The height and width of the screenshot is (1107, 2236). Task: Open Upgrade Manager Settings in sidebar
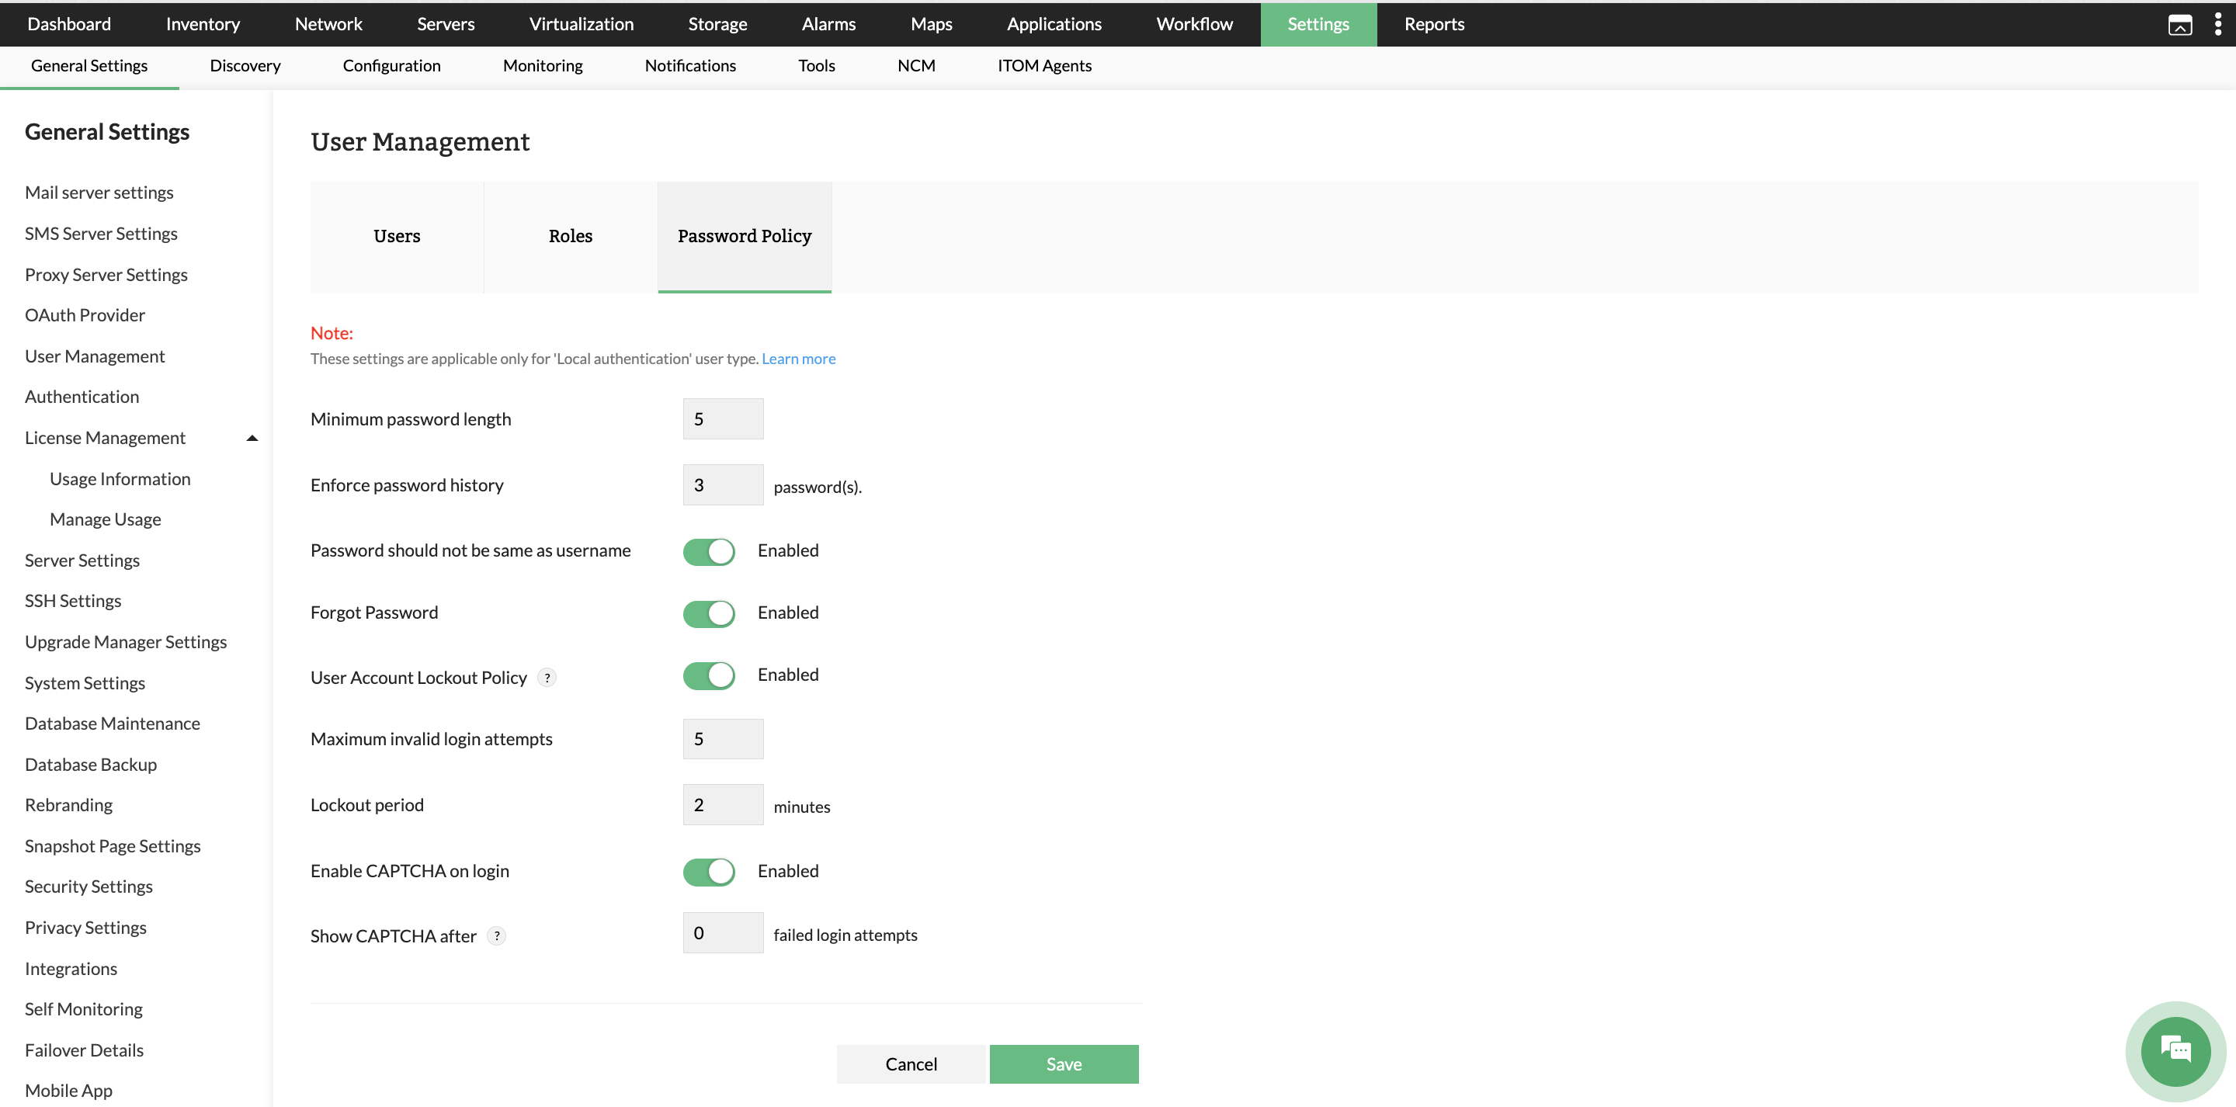(x=126, y=642)
